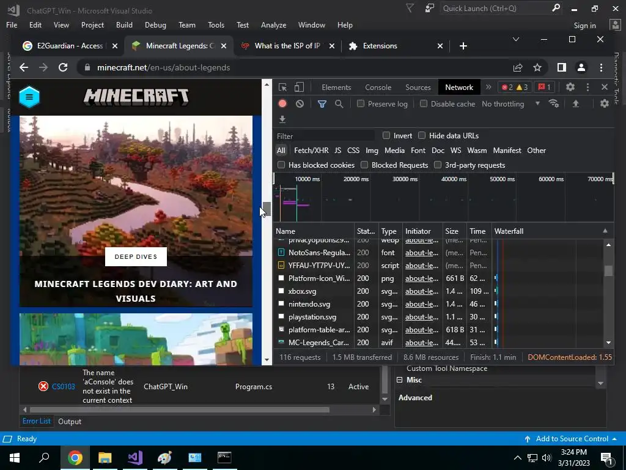Viewport: 626px width, 470px height.
Task: Click the Minecraft page vertical scrollbar thumb
Action: 267,209
